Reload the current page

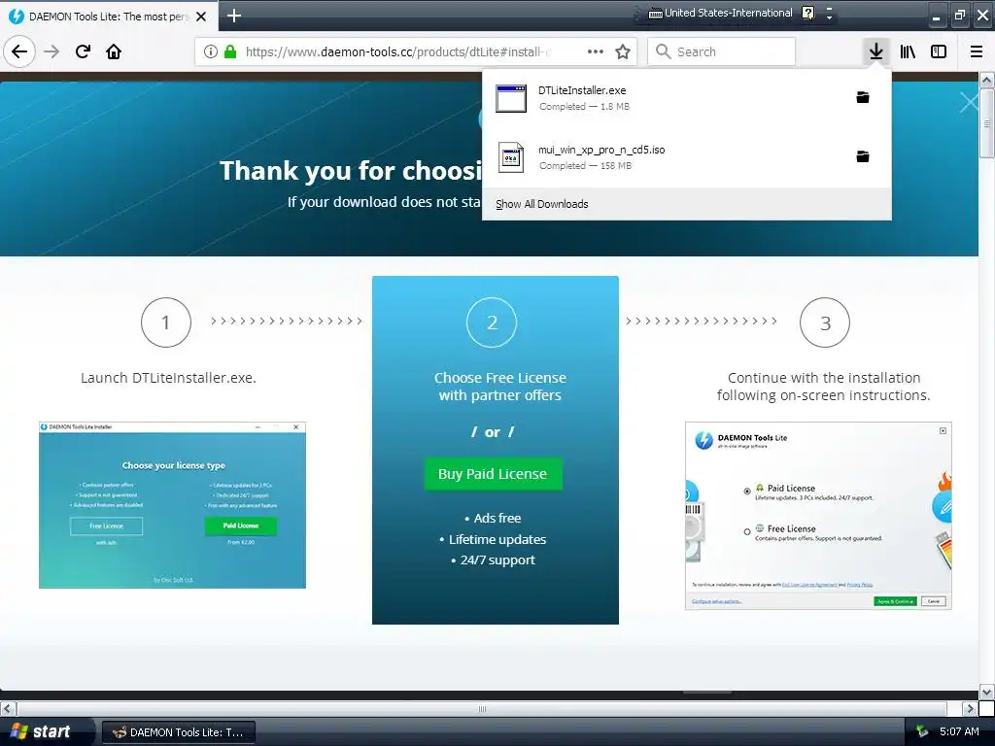coord(83,51)
